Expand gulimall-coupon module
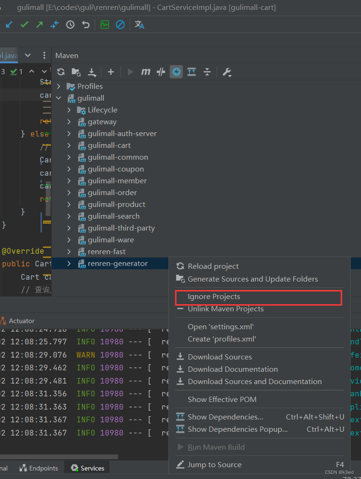Screen dimensions: 361x479 pos(69,169)
